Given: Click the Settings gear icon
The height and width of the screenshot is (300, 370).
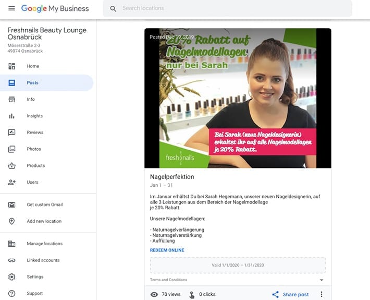Looking at the screenshot, I should [x=11, y=277].
